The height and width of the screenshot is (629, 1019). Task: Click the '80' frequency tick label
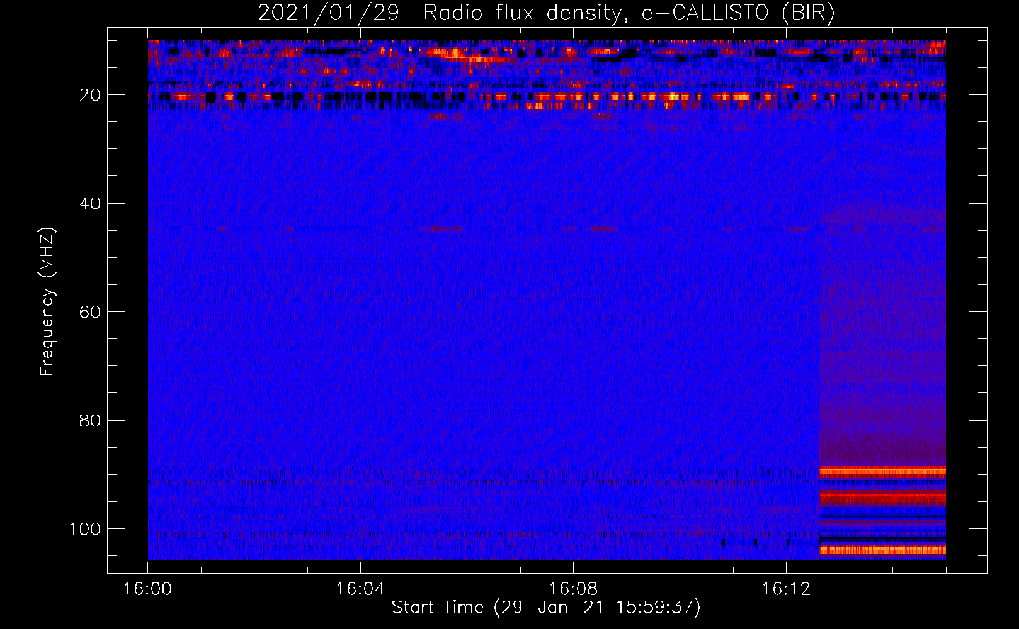click(89, 420)
